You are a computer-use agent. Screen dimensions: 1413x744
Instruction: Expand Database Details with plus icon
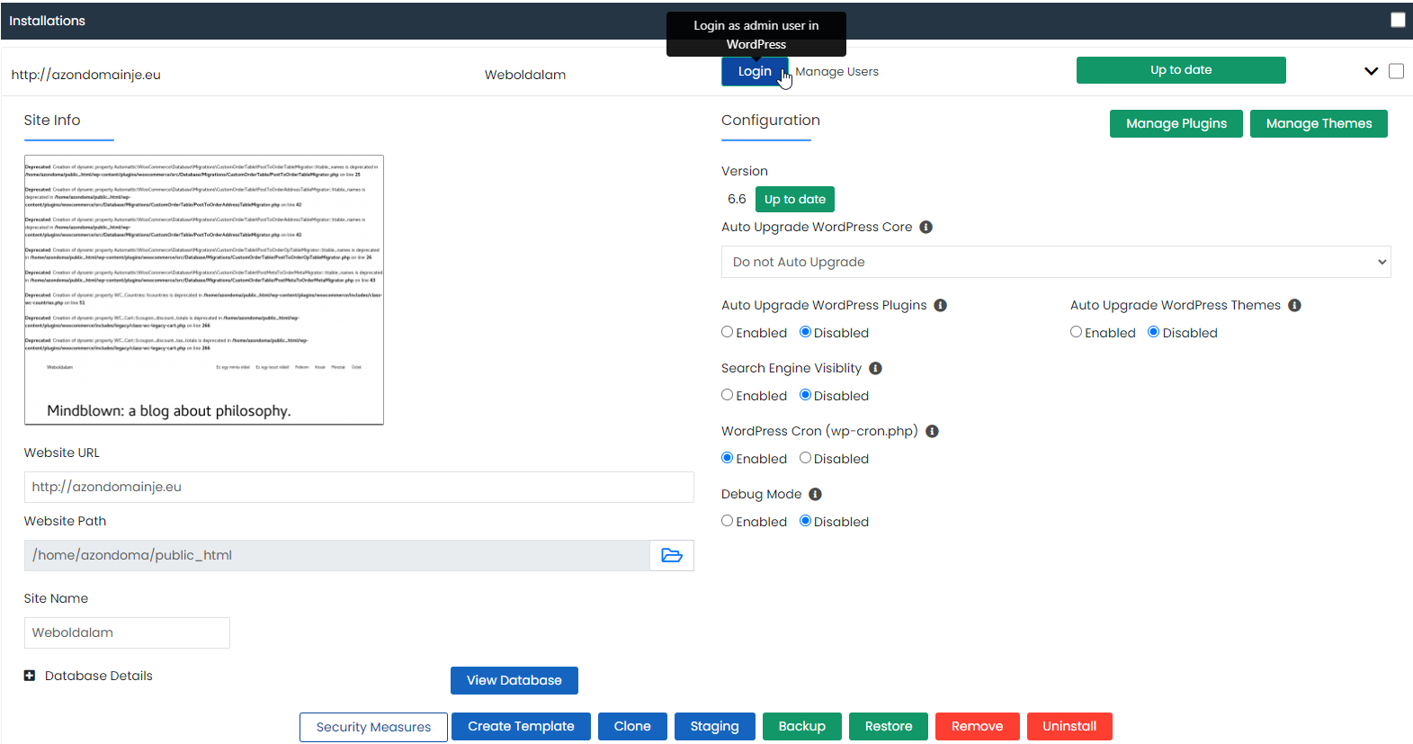click(x=30, y=676)
